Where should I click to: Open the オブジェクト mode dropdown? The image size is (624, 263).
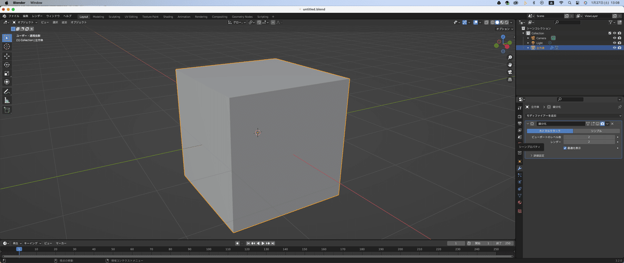[x=25, y=22]
